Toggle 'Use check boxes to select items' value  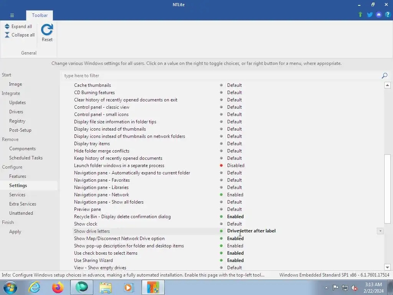click(235, 253)
